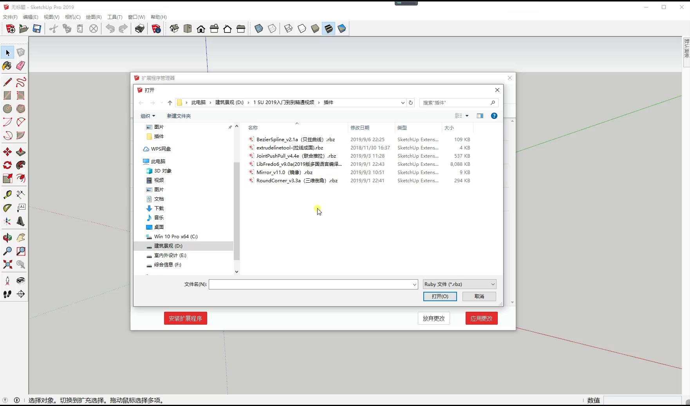
Task: Create a new model file
Action: 11,29
